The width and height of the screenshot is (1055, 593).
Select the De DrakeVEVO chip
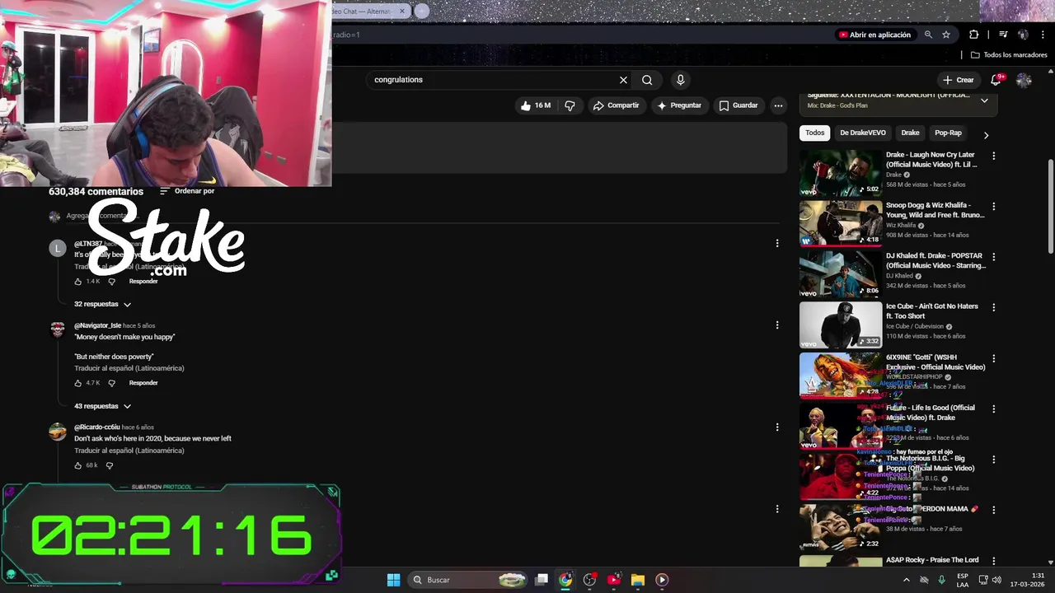[863, 133]
